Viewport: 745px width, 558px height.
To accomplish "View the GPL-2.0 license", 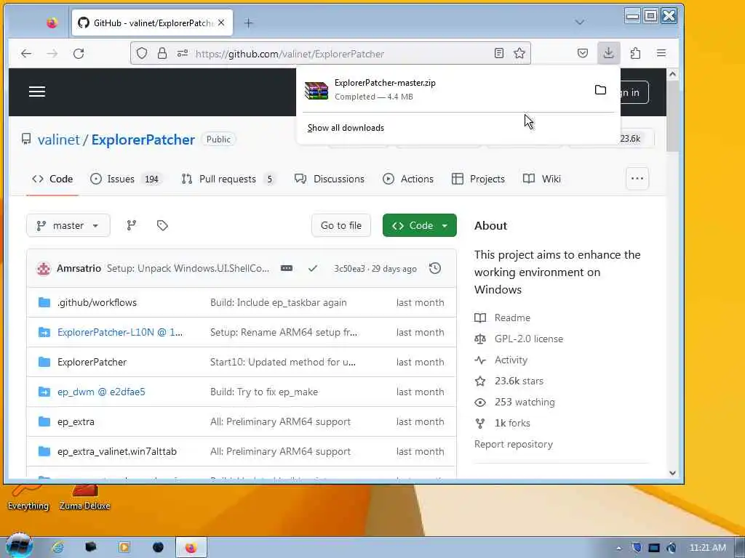I will 529,339.
